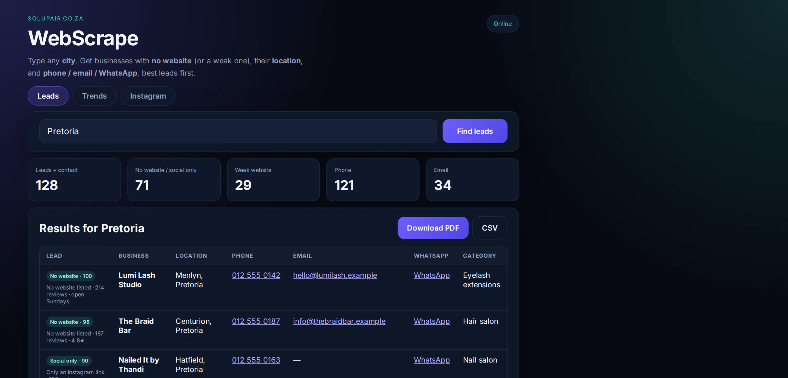Select the Phone 121 stat card
This screenshot has height=378, width=788.
[373, 180]
